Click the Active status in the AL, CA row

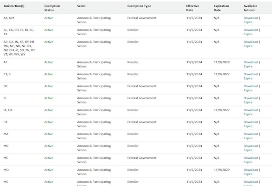click(49, 30)
